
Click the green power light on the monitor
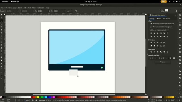pos(102,68)
